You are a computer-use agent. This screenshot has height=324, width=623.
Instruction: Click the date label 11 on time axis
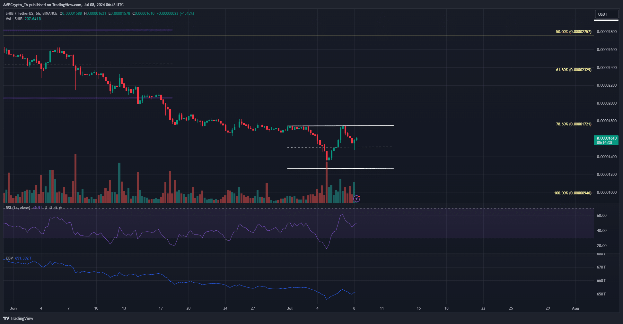tap(382, 308)
